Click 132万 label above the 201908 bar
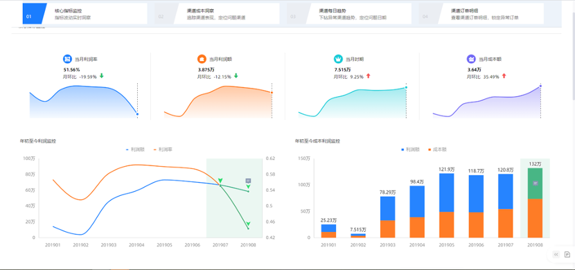 click(x=535, y=164)
